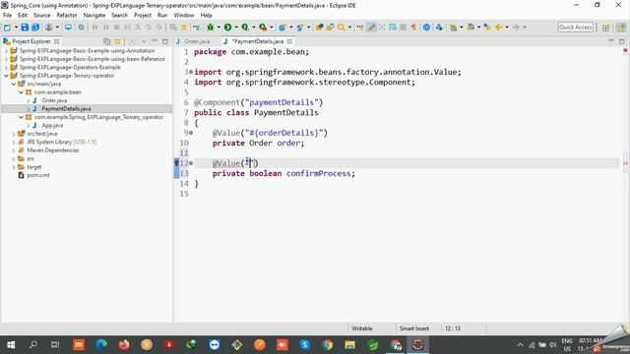Open the External Tools dropdown arrow
This screenshot has width=630, height=354.
coord(272,28)
